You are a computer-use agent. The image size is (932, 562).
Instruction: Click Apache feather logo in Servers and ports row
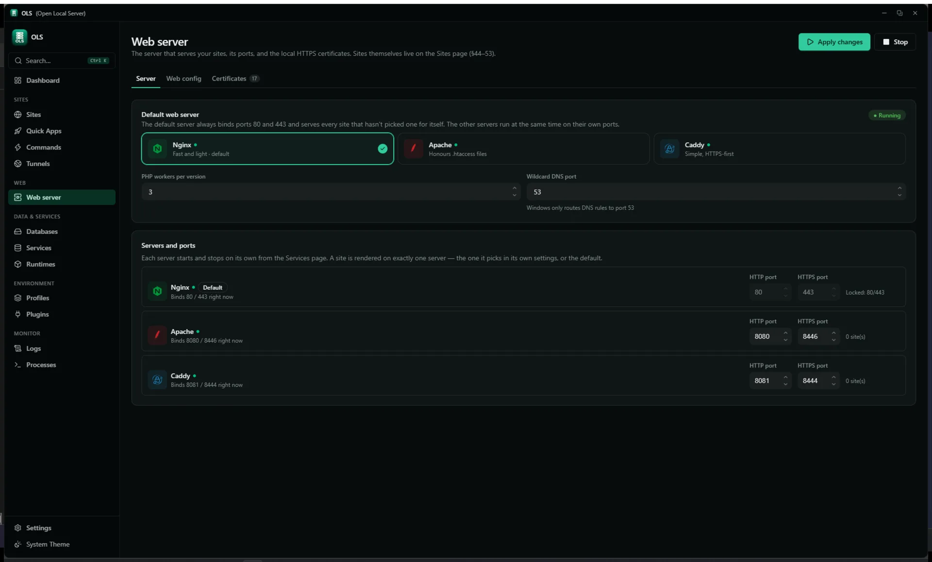(157, 335)
